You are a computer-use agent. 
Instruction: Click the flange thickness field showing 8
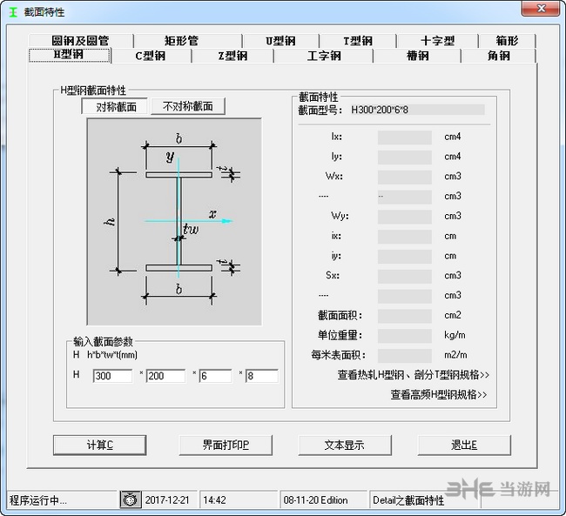point(262,376)
